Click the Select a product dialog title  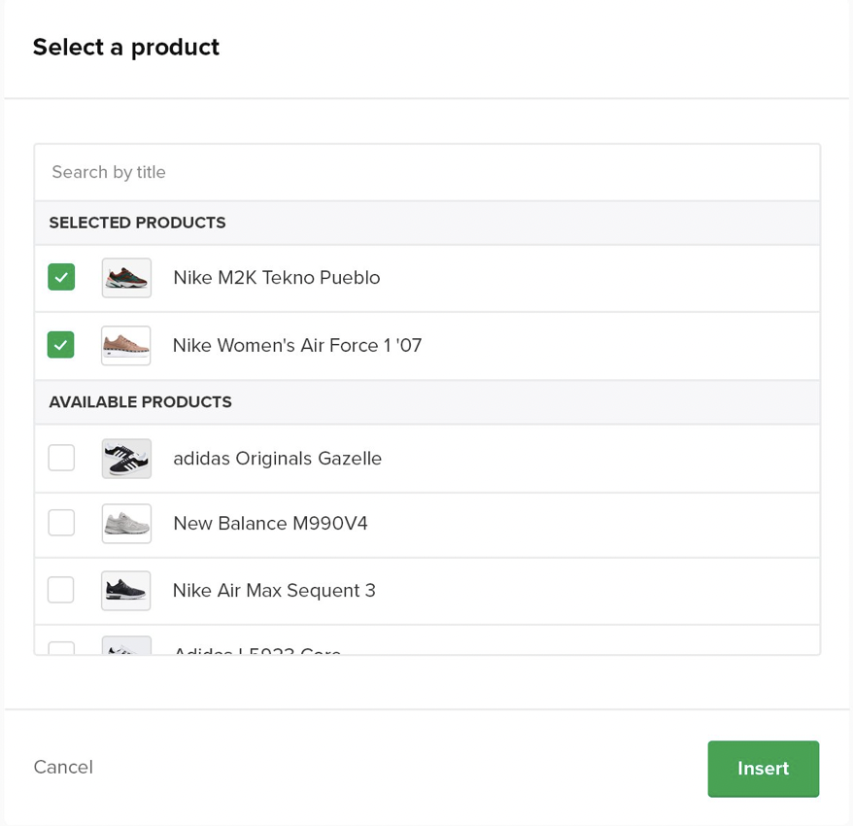[125, 47]
